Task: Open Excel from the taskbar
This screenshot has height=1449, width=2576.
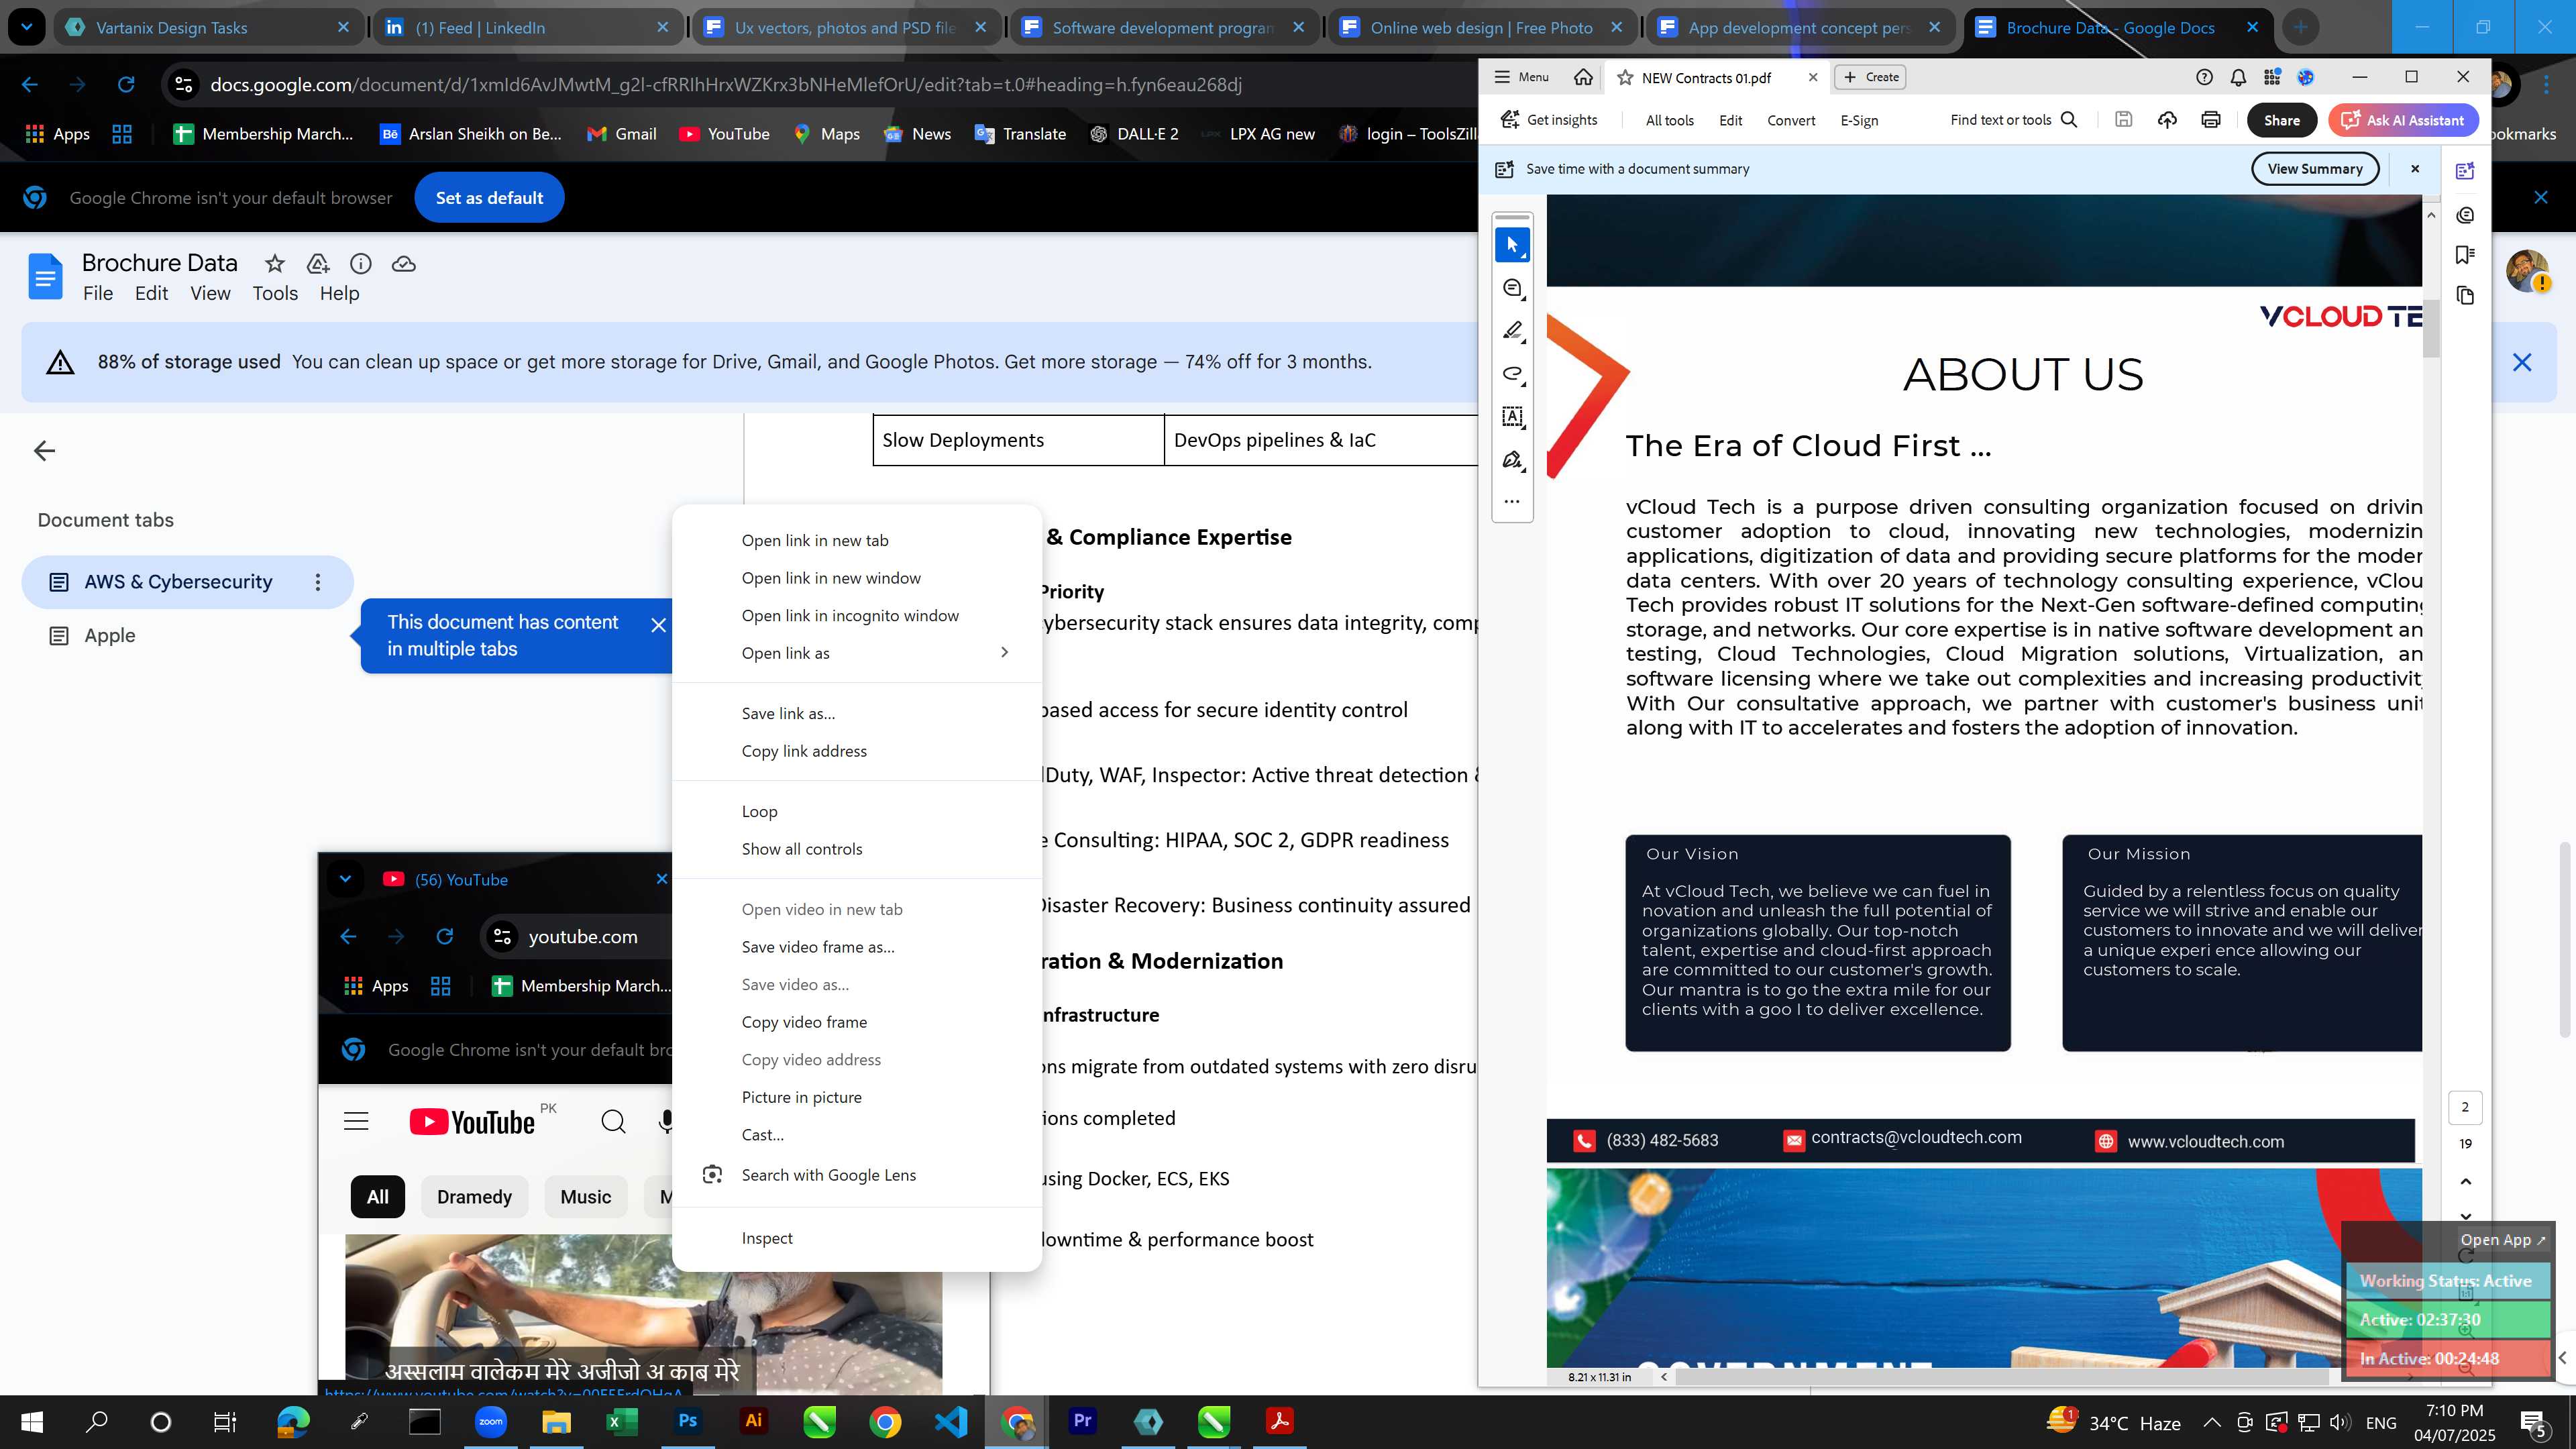Action: coord(622,1421)
